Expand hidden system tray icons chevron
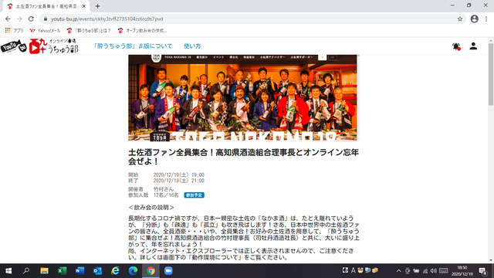The image size is (494, 278). point(398,271)
